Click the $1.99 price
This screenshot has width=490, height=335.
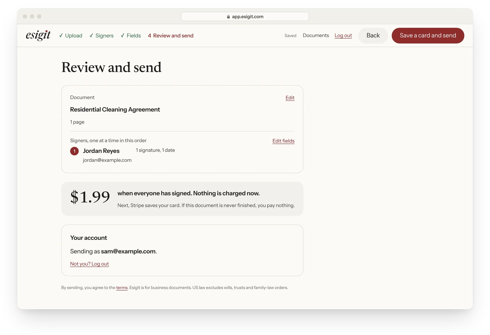pos(90,197)
